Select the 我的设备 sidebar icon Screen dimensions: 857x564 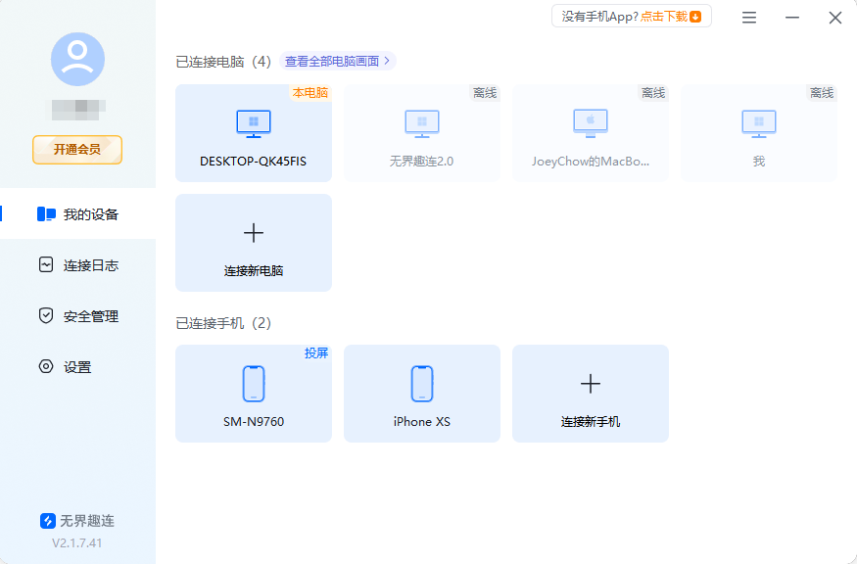46,213
